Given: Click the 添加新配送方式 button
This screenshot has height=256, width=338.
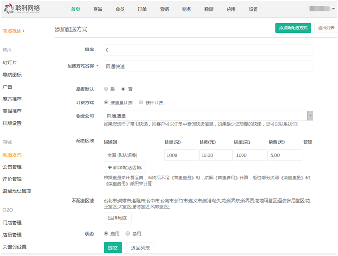Looking at the screenshot, I should point(293,28).
